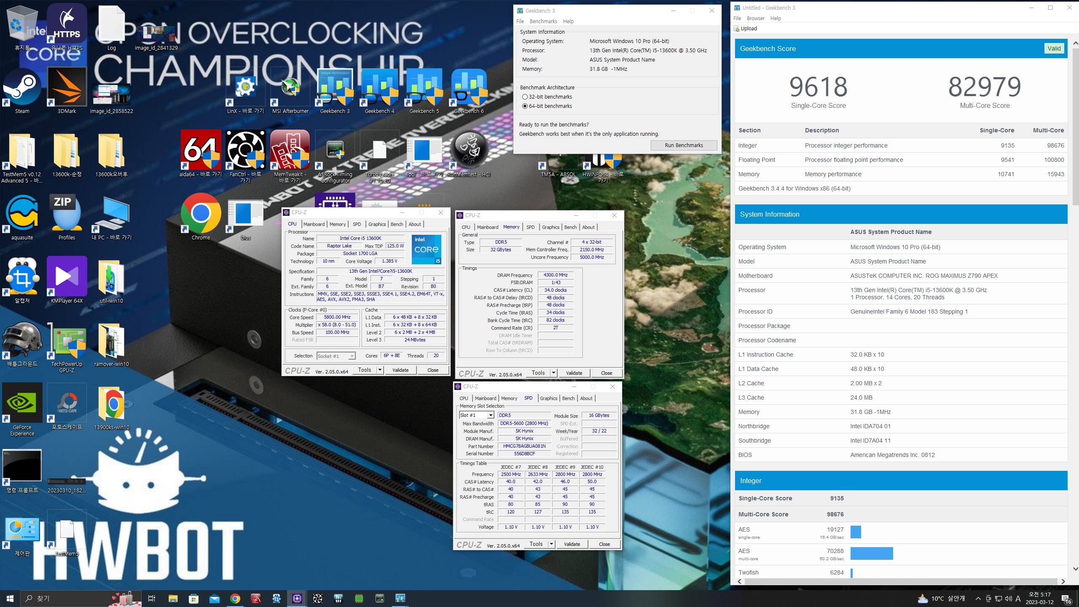Click Validate in CPU-Z SPD window
The height and width of the screenshot is (607, 1079).
coord(572,544)
